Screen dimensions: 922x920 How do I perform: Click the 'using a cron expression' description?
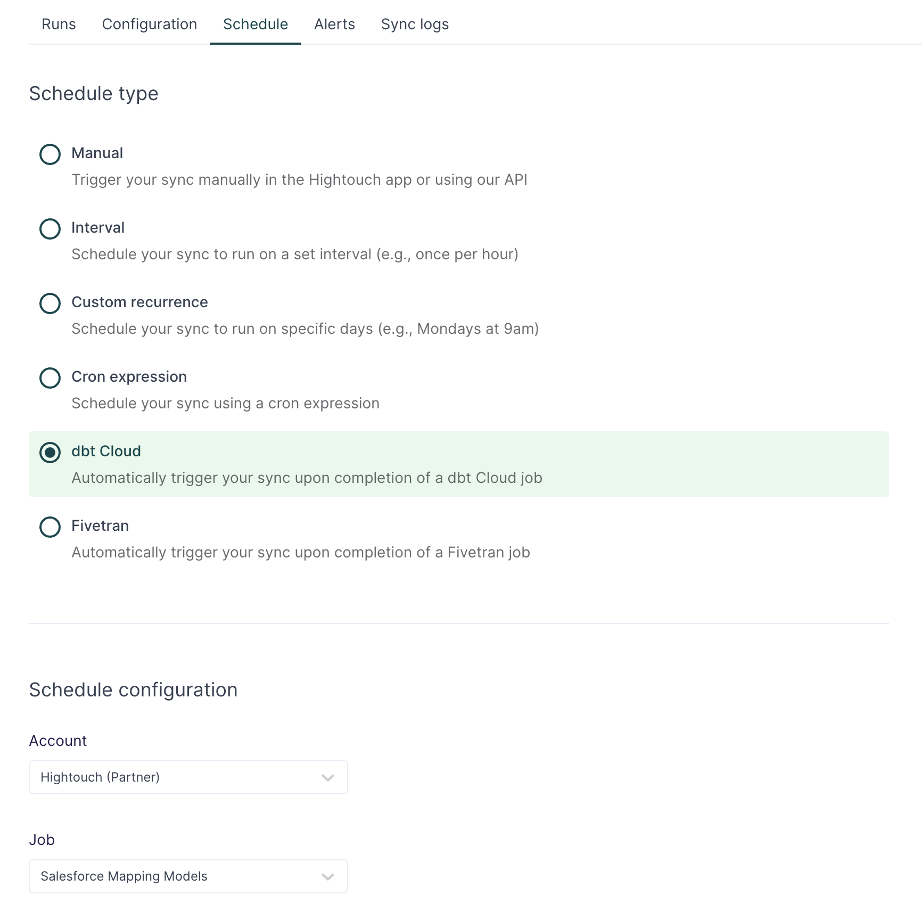pos(225,404)
